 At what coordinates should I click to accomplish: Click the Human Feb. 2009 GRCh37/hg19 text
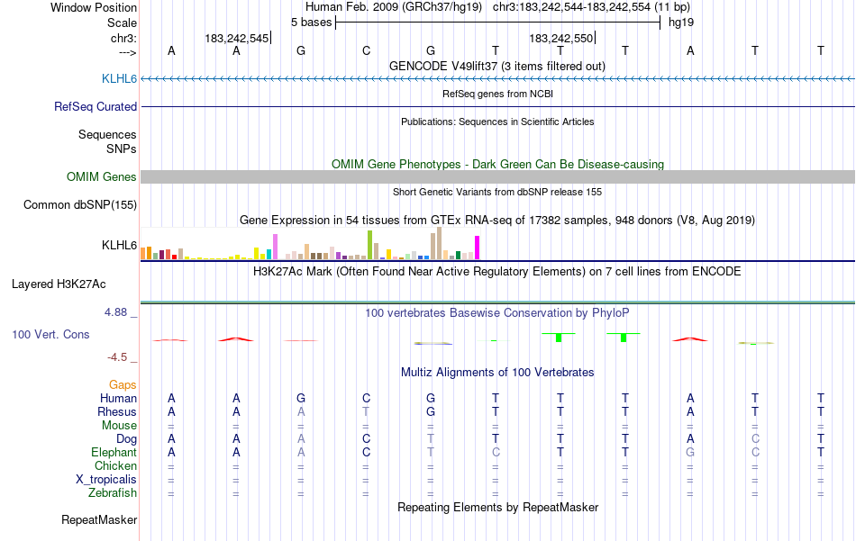[394, 7]
